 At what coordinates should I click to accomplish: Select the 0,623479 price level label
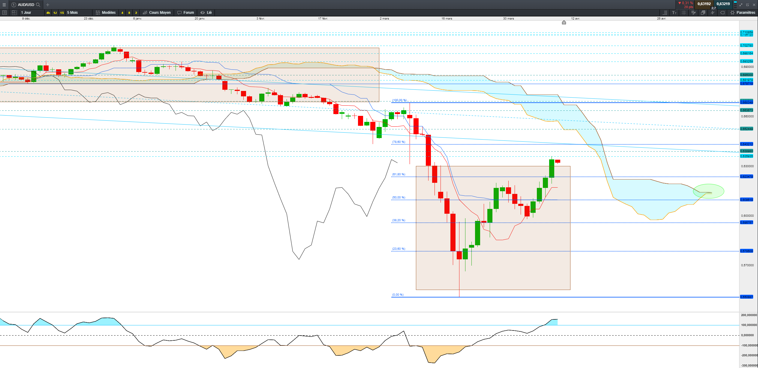(x=746, y=177)
